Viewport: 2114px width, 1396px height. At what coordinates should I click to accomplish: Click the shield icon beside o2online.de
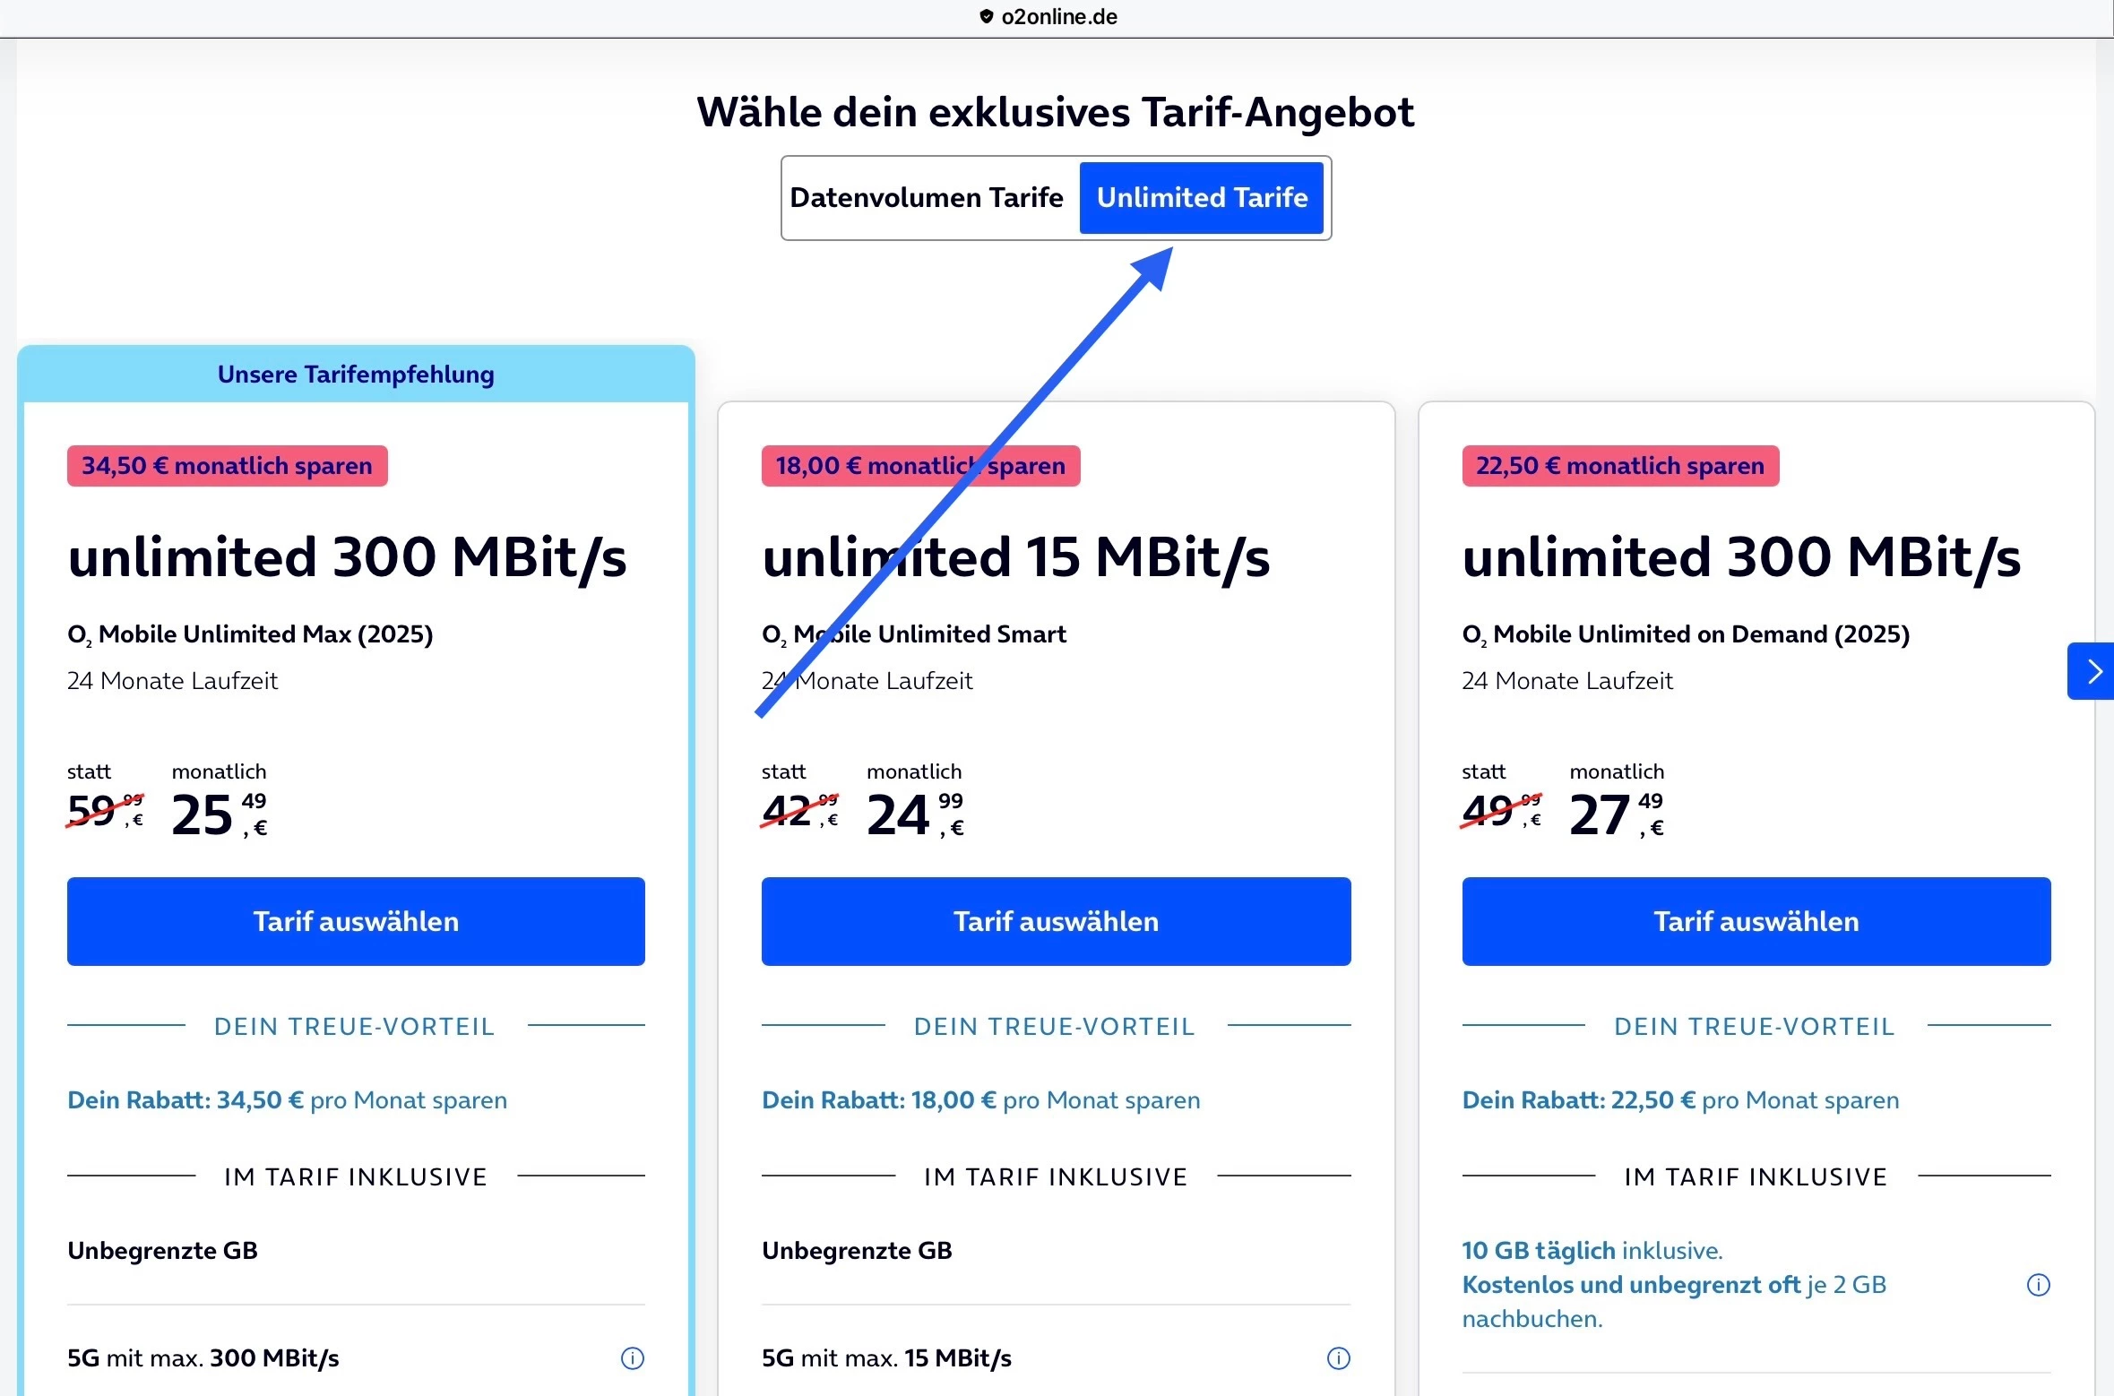pos(986,16)
